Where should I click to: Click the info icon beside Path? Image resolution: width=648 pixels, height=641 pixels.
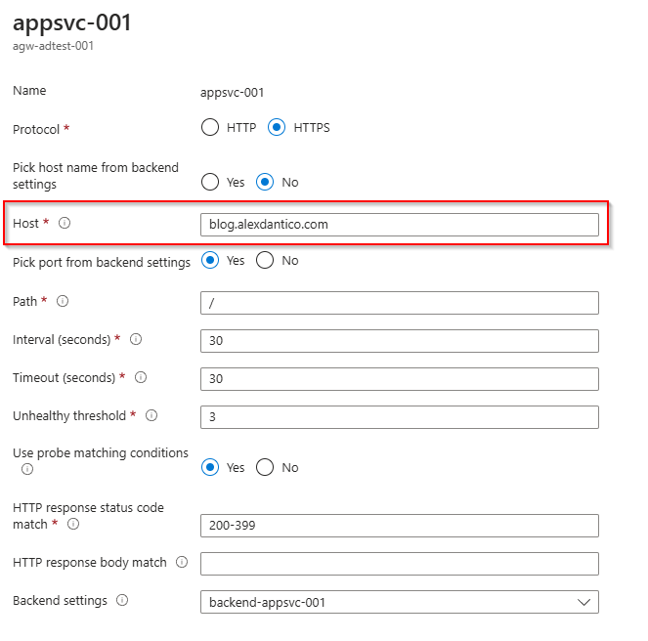tap(63, 302)
